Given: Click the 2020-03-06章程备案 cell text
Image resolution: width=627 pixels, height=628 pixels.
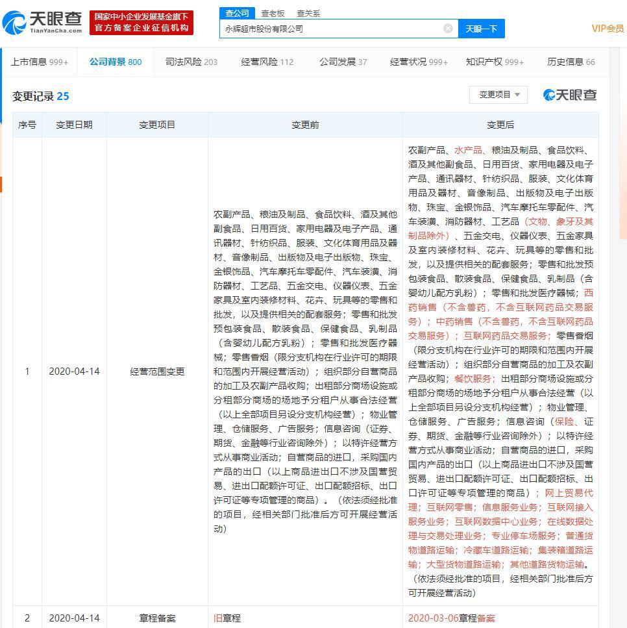Looking at the screenshot, I should (x=451, y=618).
